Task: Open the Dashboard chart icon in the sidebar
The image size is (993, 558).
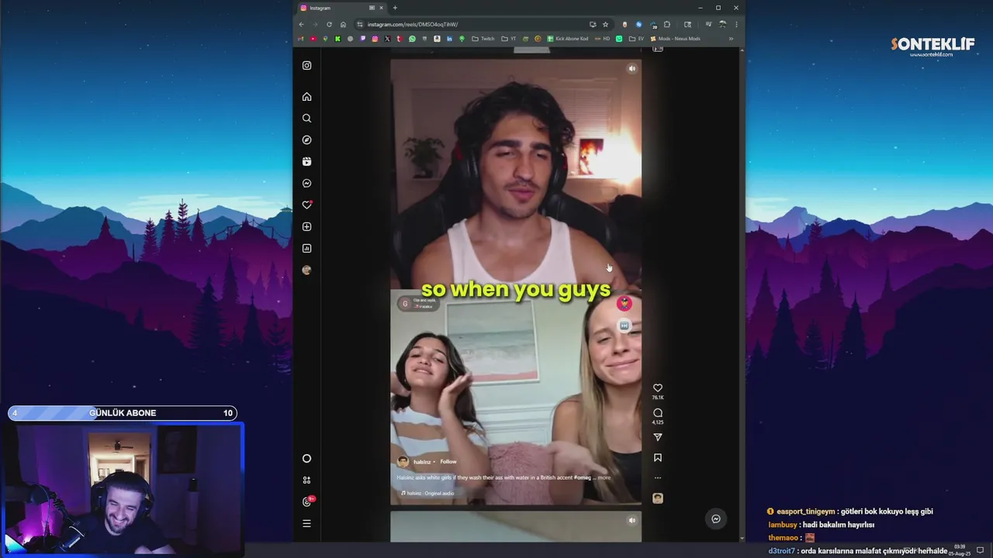Action: (306, 249)
